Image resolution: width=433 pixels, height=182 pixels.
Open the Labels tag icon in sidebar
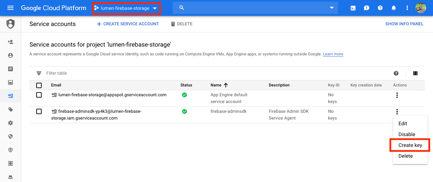[10, 109]
